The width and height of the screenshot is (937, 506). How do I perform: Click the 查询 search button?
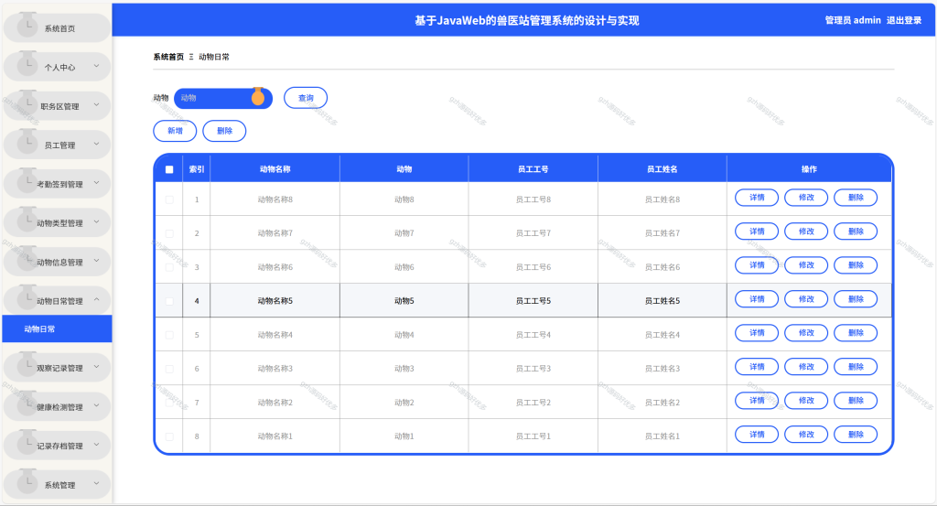point(306,98)
